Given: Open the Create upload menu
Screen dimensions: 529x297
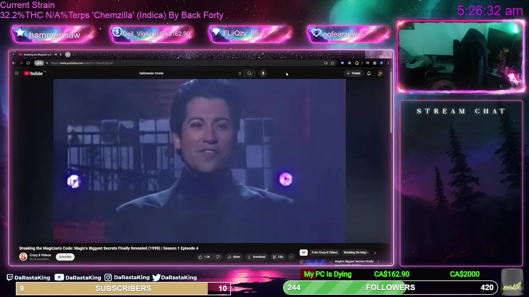Looking at the screenshot, I should click(x=353, y=73).
